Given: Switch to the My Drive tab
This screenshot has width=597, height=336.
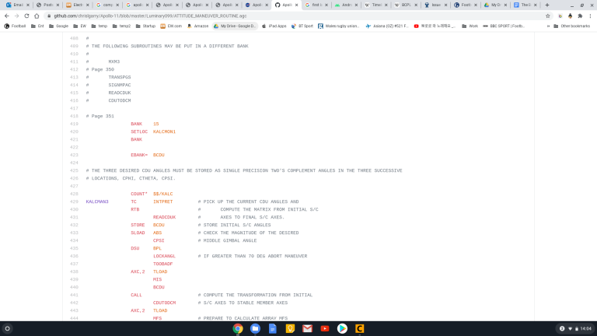Looking at the screenshot, I should coord(492,5).
